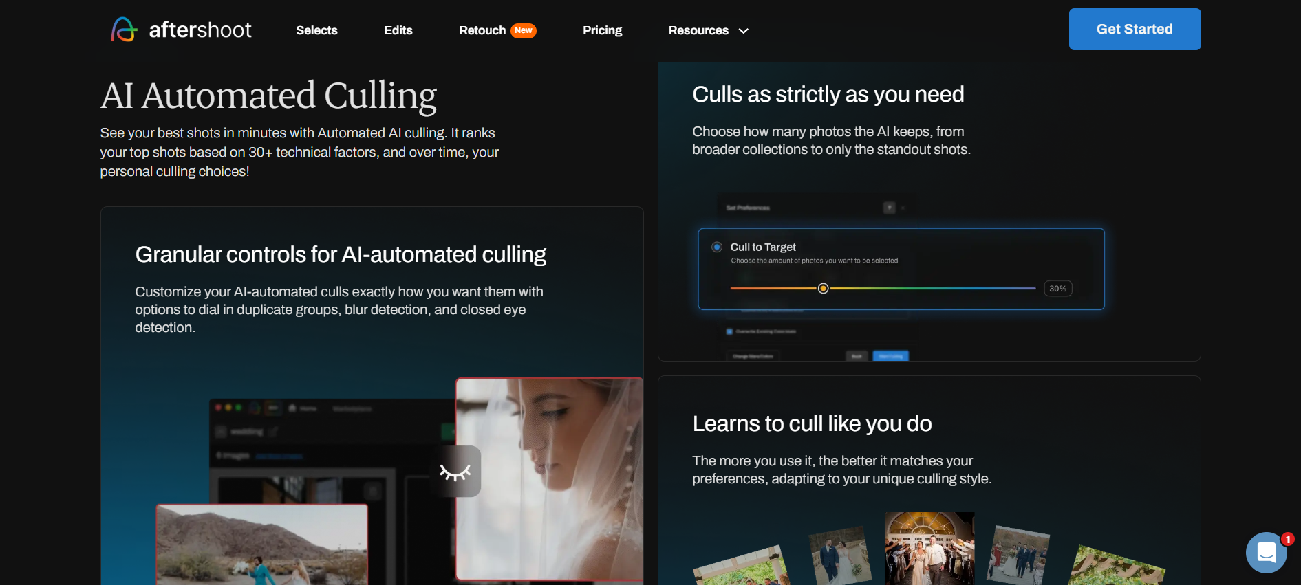This screenshot has height=585, width=1301.
Task: Open the Resources menu
Action: pos(698,30)
